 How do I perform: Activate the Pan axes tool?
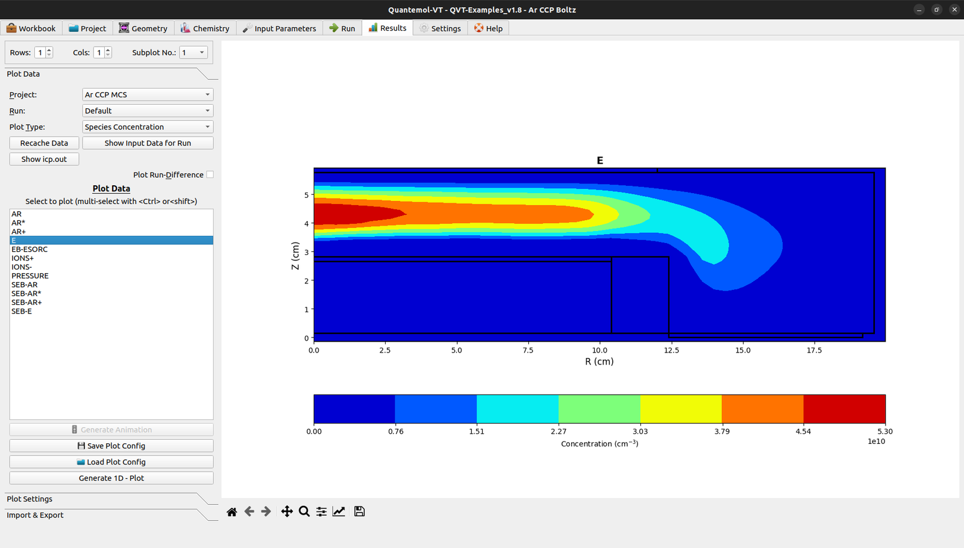[x=287, y=512]
